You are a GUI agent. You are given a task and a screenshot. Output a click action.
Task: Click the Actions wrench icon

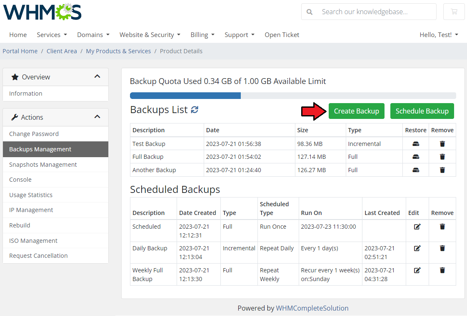click(15, 117)
